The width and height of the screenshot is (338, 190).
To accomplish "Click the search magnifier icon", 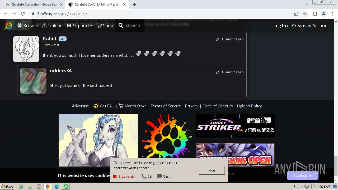I will tap(121, 26).
